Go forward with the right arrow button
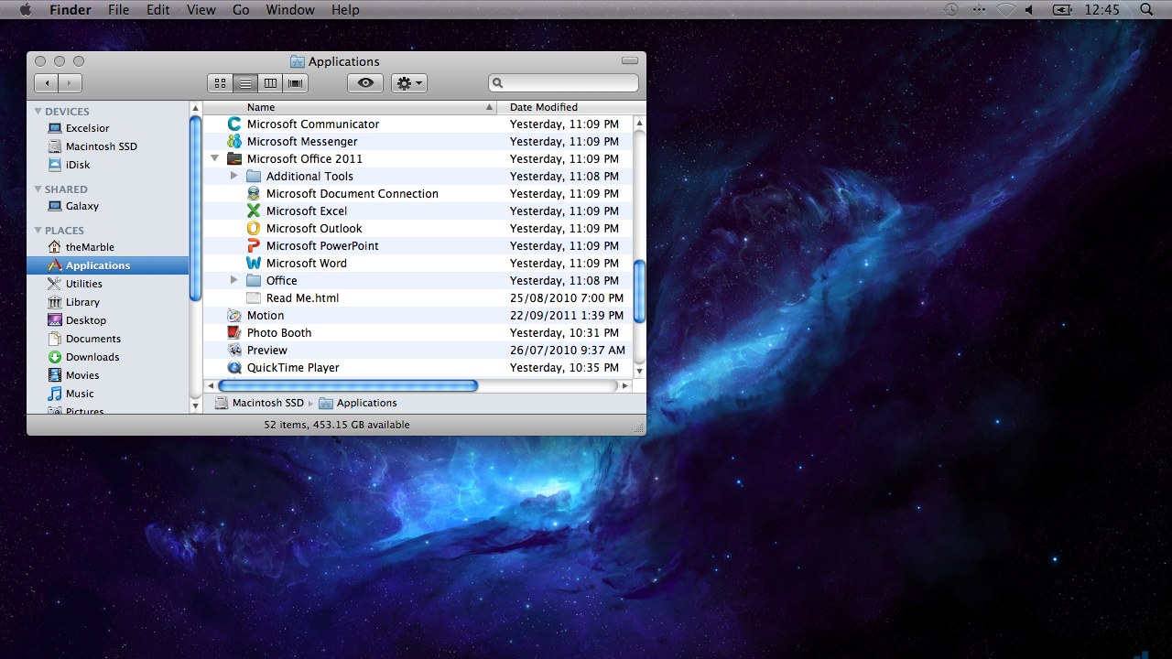 click(x=71, y=83)
